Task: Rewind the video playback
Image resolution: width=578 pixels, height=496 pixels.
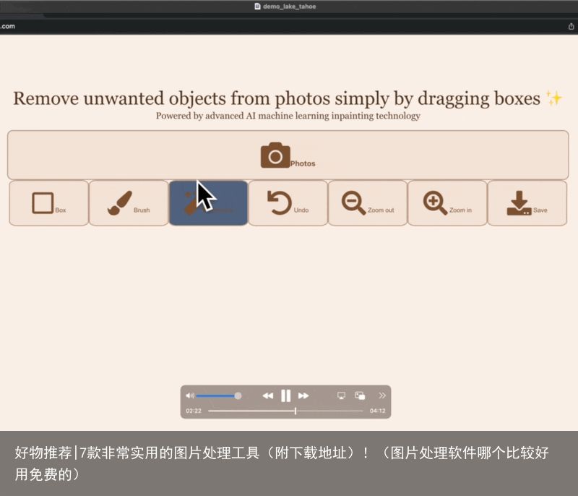Action: (x=268, y=395)
